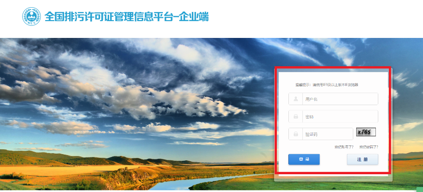Focus the 密码 password input field
The width and height of the screenshot is (423, 192).
coord(333,117)
